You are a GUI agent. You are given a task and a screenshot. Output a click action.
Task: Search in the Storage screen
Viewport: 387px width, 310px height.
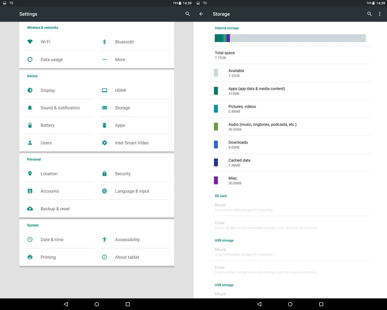pos(369,14)
